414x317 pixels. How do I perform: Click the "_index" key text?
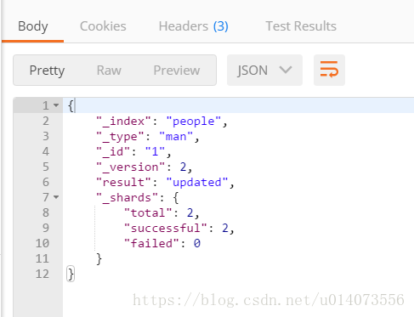tap(123, 122)
